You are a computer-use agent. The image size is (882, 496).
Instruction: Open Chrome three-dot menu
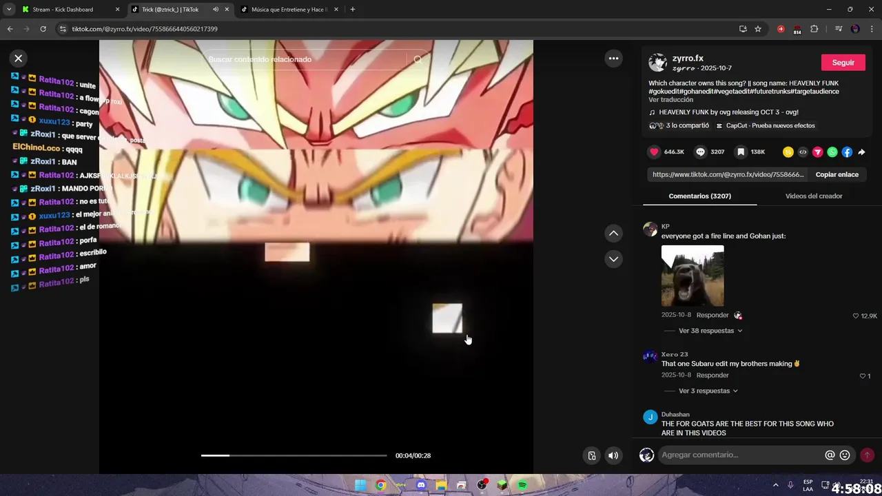click(x=872, y=29)
